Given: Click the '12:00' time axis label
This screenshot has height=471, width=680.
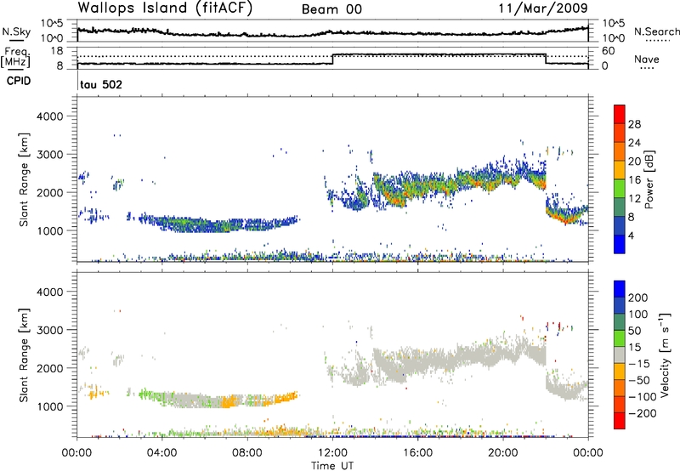Looking at the screenshot, I should pos(332,453).
